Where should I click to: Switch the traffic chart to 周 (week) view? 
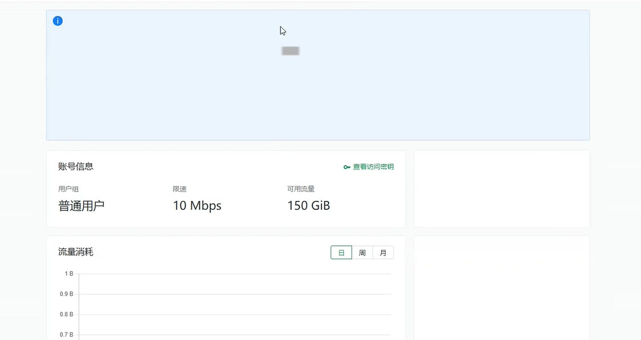click(x=362, y=253)
